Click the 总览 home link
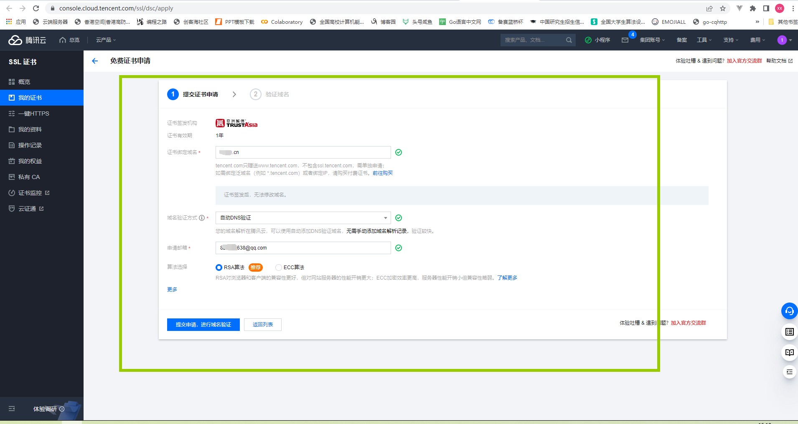 69,40
